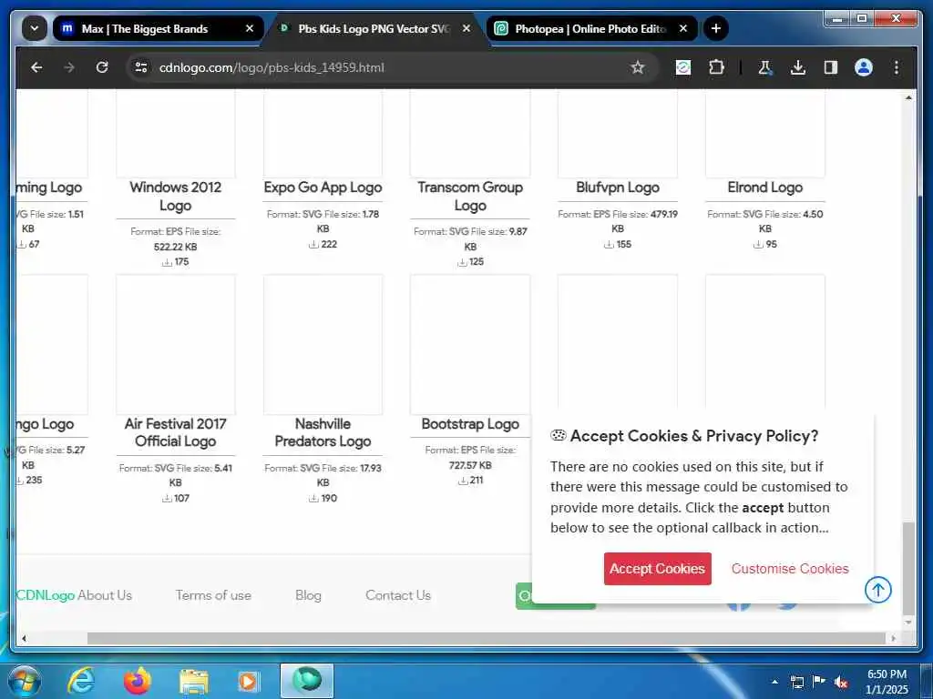The width and height of the screenshot is (933, 699).
Task: Open the user profile avatar
Action: (x=864, y=67)
